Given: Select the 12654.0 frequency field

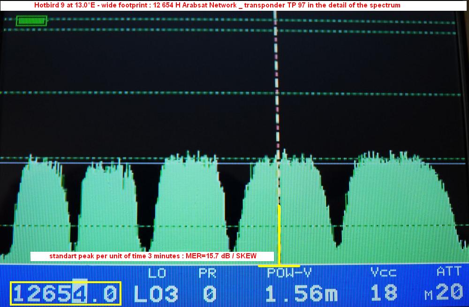Looking at the screenshot, I should (65, 293).
